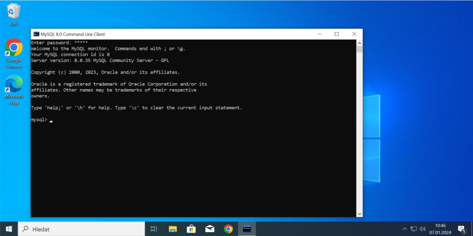Click 'Your MySQL connection id is 8' text
This screenshot has height=236, width=473.
click(70, 54)
